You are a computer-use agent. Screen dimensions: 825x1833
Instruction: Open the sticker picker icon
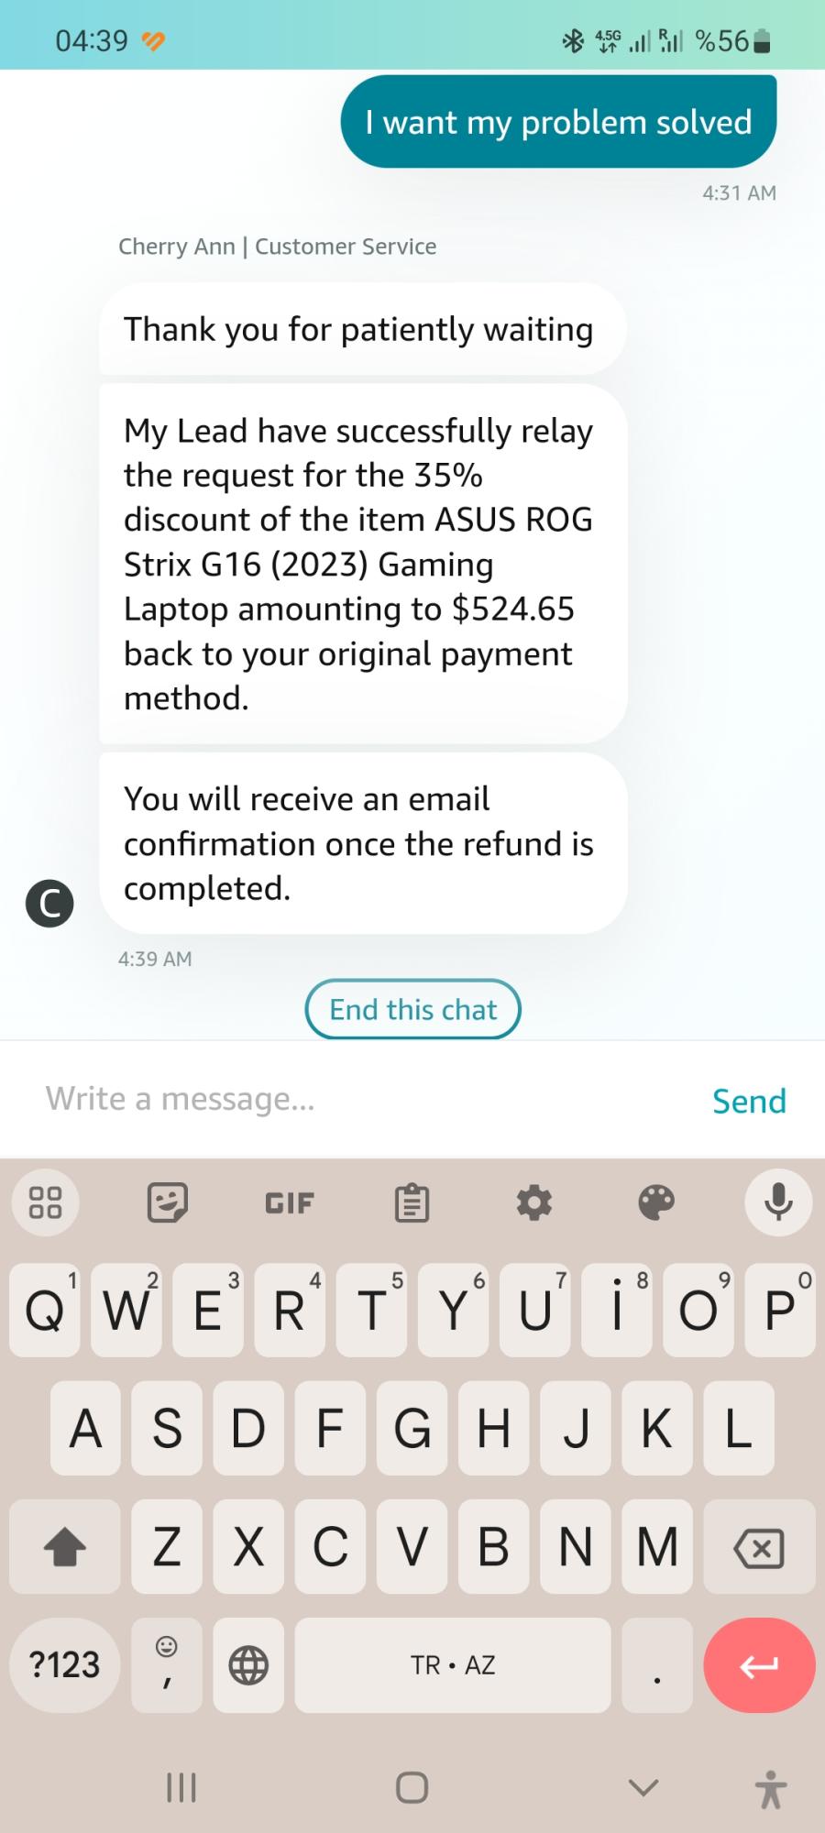(x=168, y=1202)
